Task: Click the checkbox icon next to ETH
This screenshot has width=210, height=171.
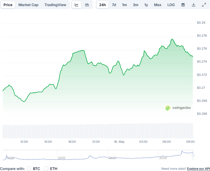Action: click(x=46, y=168)
